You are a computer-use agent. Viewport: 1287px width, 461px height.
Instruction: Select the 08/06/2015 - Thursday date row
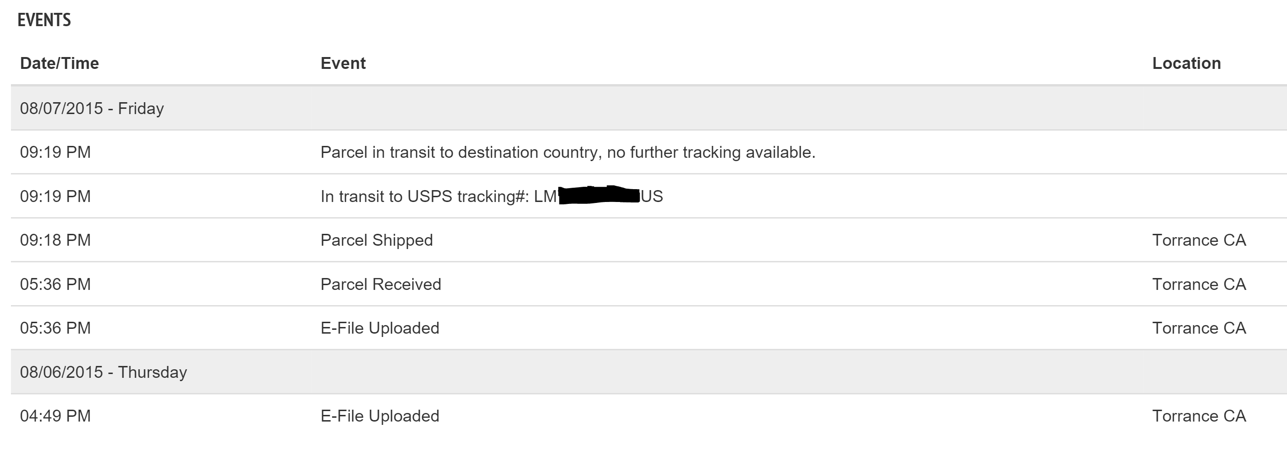[104, 372]
